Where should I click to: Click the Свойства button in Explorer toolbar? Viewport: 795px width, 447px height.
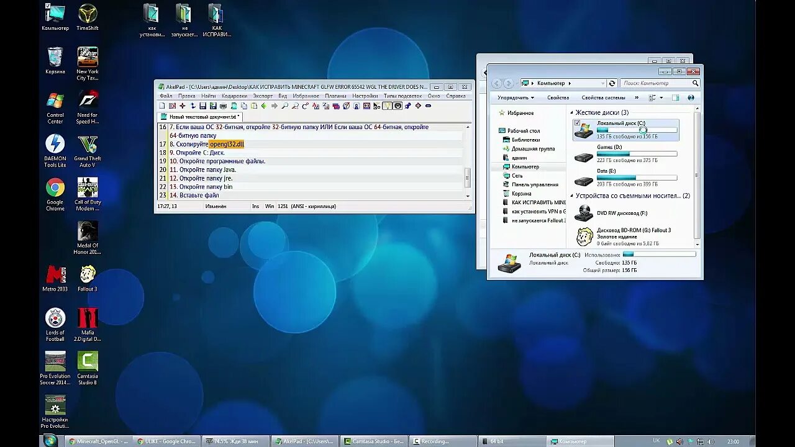coord(558,97)
